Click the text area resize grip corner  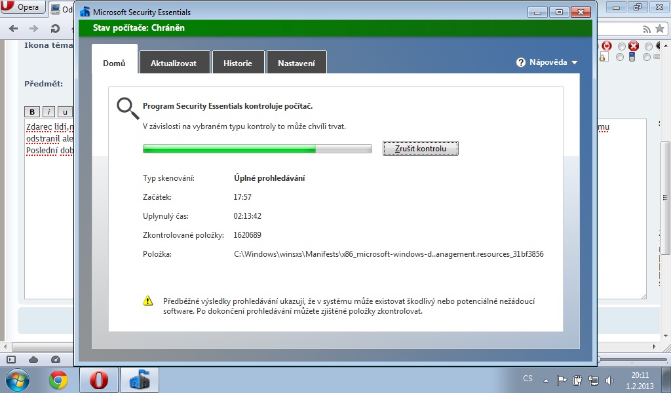(x=643, y=296)
